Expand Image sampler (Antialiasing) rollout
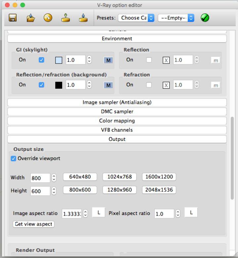 pos(117,102)
